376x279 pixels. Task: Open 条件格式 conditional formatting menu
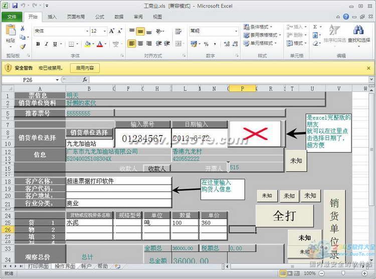[258, 27]
